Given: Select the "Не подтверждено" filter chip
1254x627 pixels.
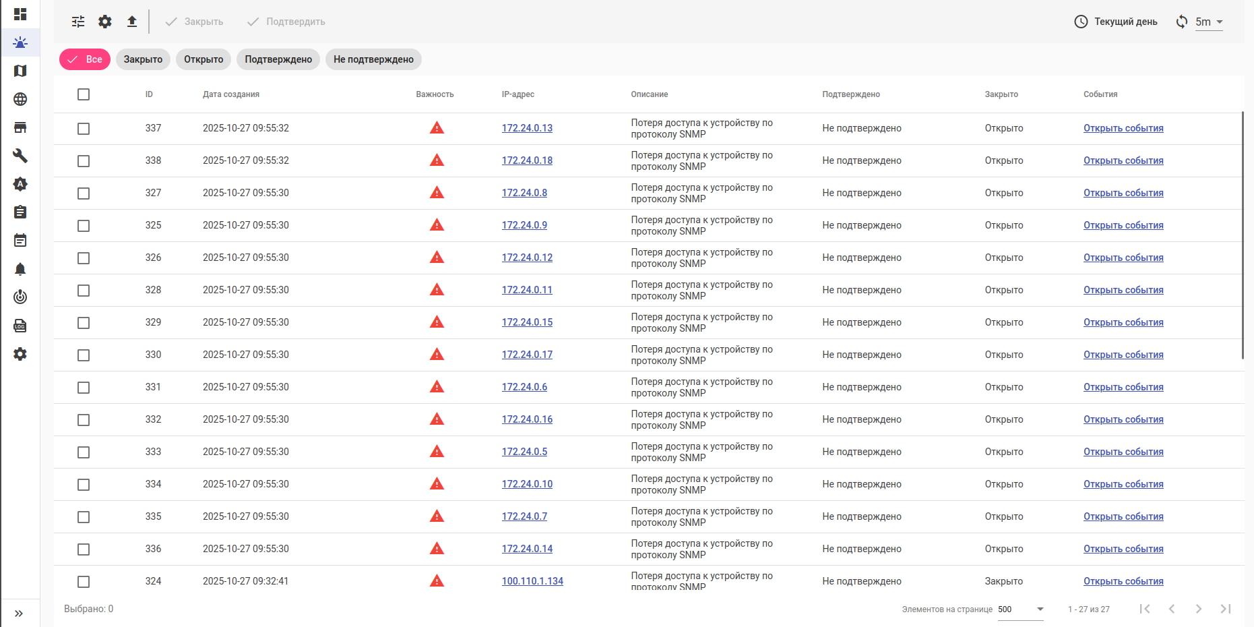Looking at the screenshot, I should (373, 59).
